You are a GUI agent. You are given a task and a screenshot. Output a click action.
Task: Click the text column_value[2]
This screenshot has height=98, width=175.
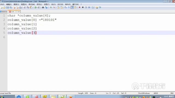tap(22, 29)
